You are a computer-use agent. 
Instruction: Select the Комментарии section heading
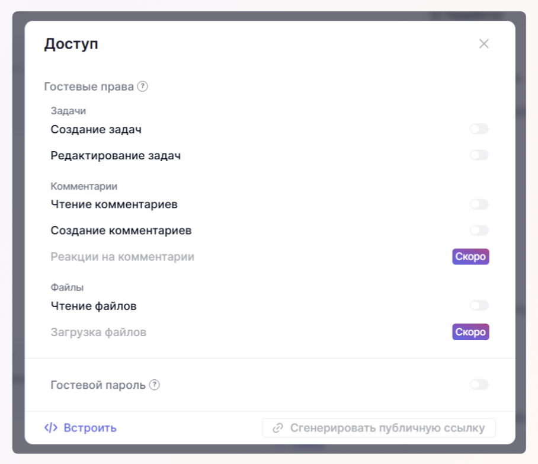(x=84, y=186)
